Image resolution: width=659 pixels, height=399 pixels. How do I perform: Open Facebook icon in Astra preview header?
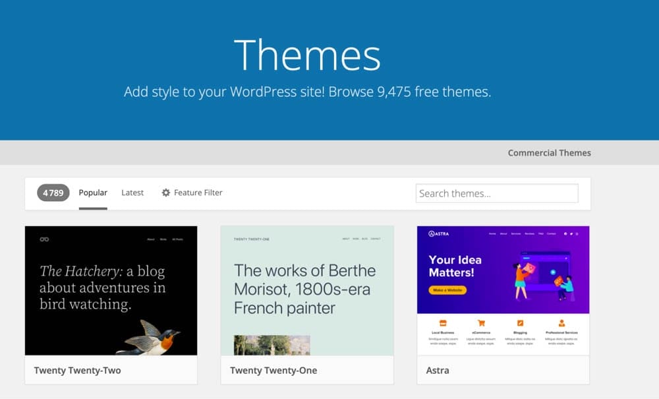pos(566,233)
